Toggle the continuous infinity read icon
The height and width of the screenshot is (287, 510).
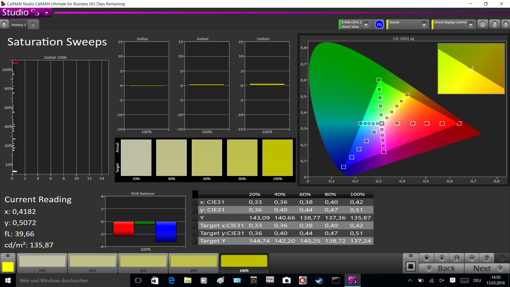pyautogui.click(x=472, y=258)
